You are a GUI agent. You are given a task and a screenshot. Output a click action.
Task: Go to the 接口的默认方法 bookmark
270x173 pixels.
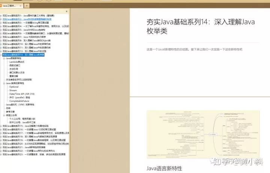pyautogui.click(x=17, y=72)
